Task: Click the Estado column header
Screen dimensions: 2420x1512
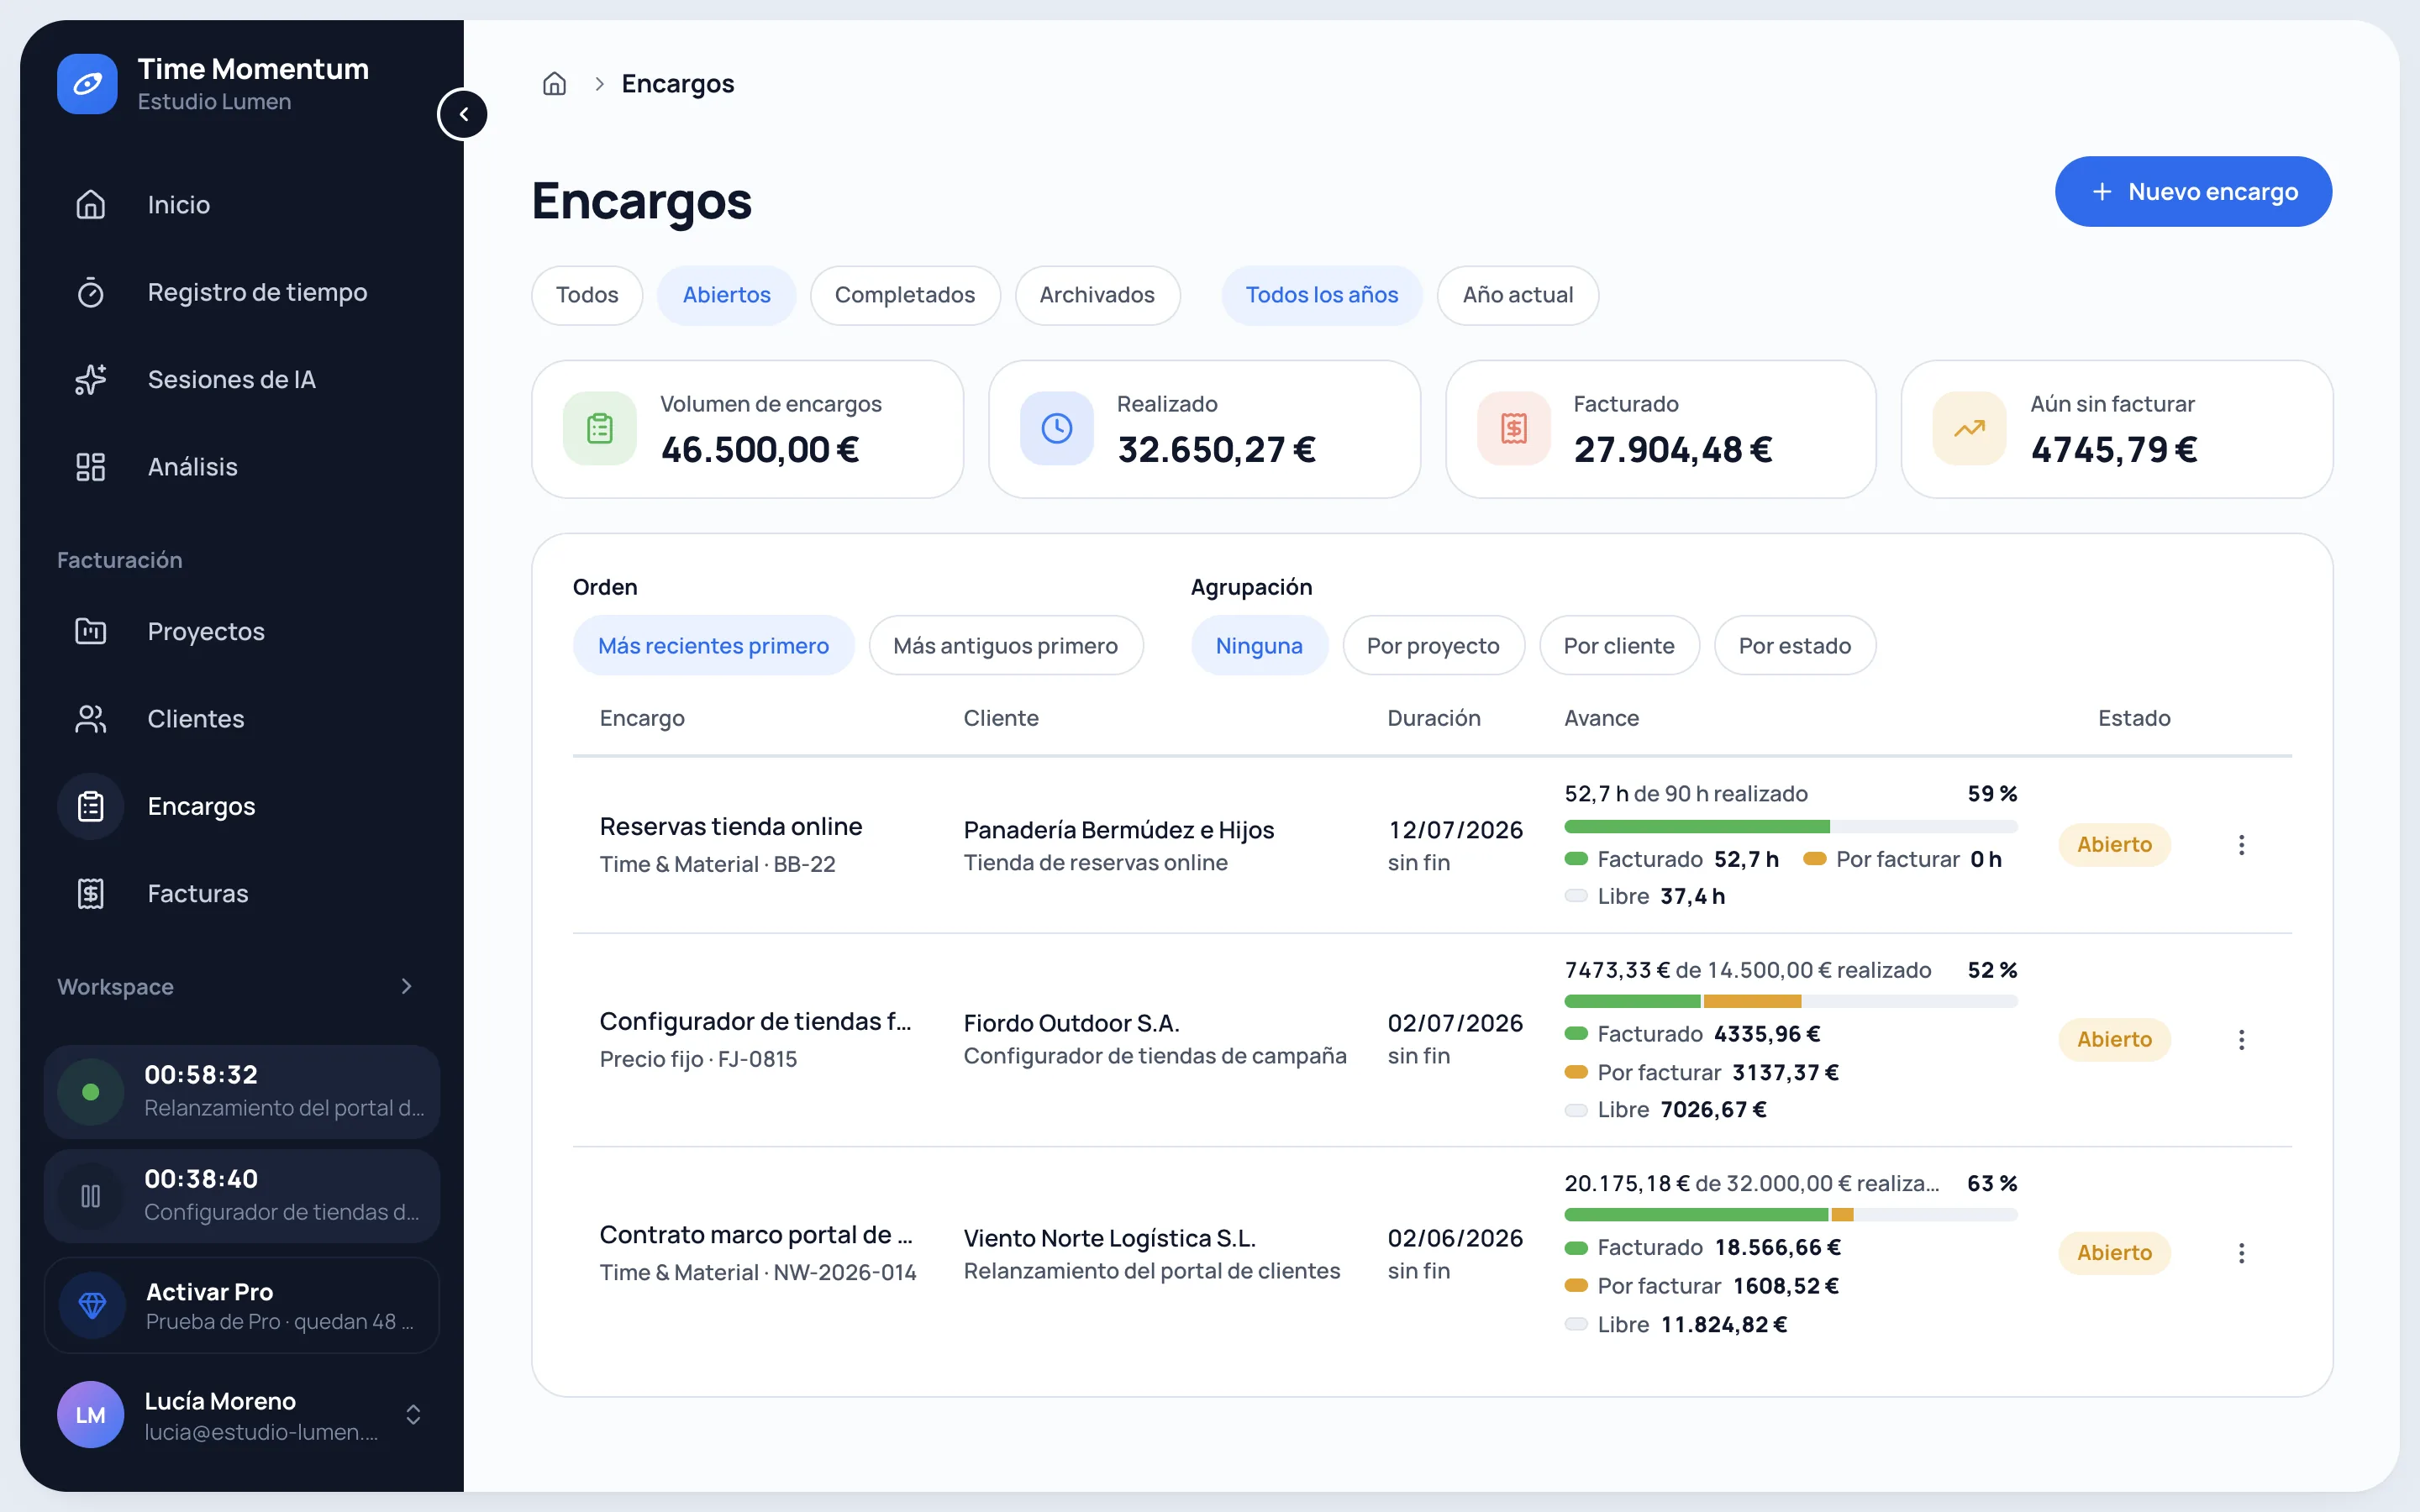Action: coord(2134,718)
